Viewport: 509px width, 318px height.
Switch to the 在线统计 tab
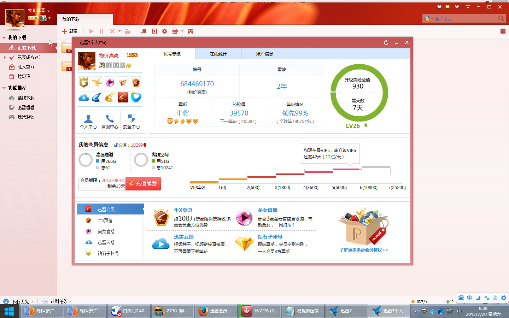click(x=218, y=54)
